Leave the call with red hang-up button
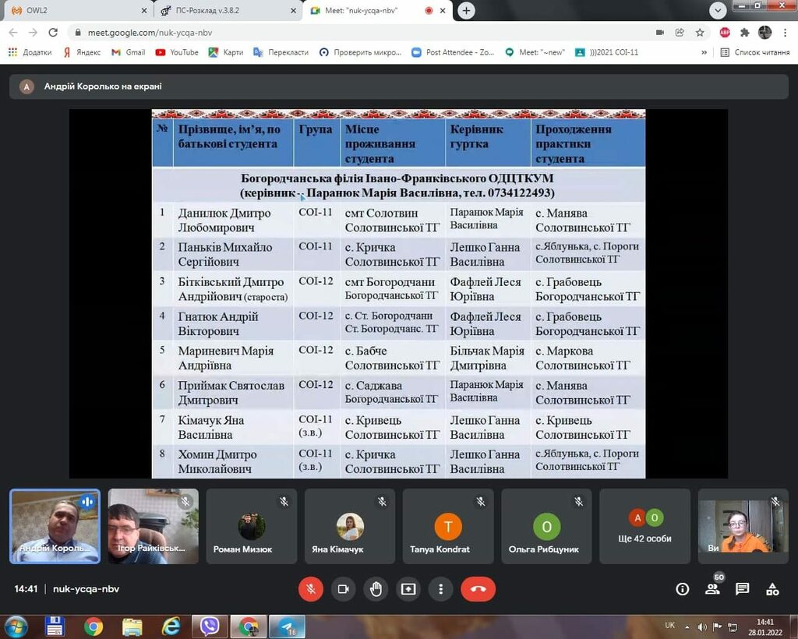This screenshot has height=639, width=798. [478, 589]
